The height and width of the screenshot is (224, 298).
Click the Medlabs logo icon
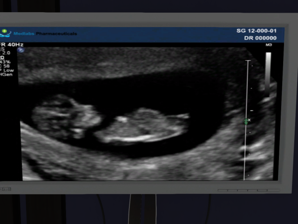point(6,33)
